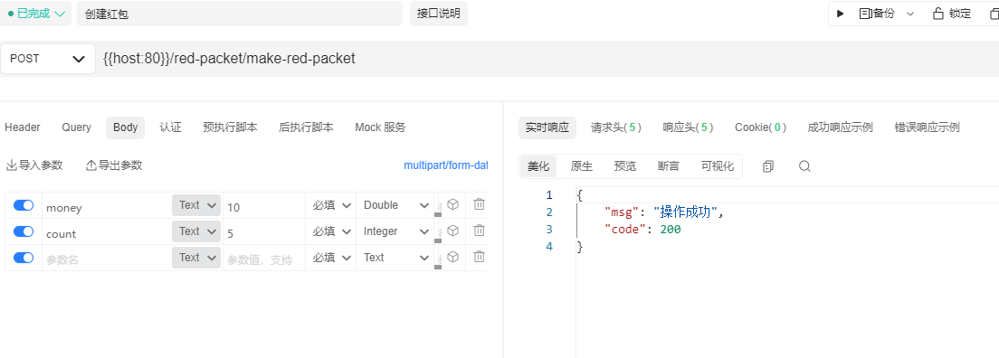Switch to the Query tab

76,127
